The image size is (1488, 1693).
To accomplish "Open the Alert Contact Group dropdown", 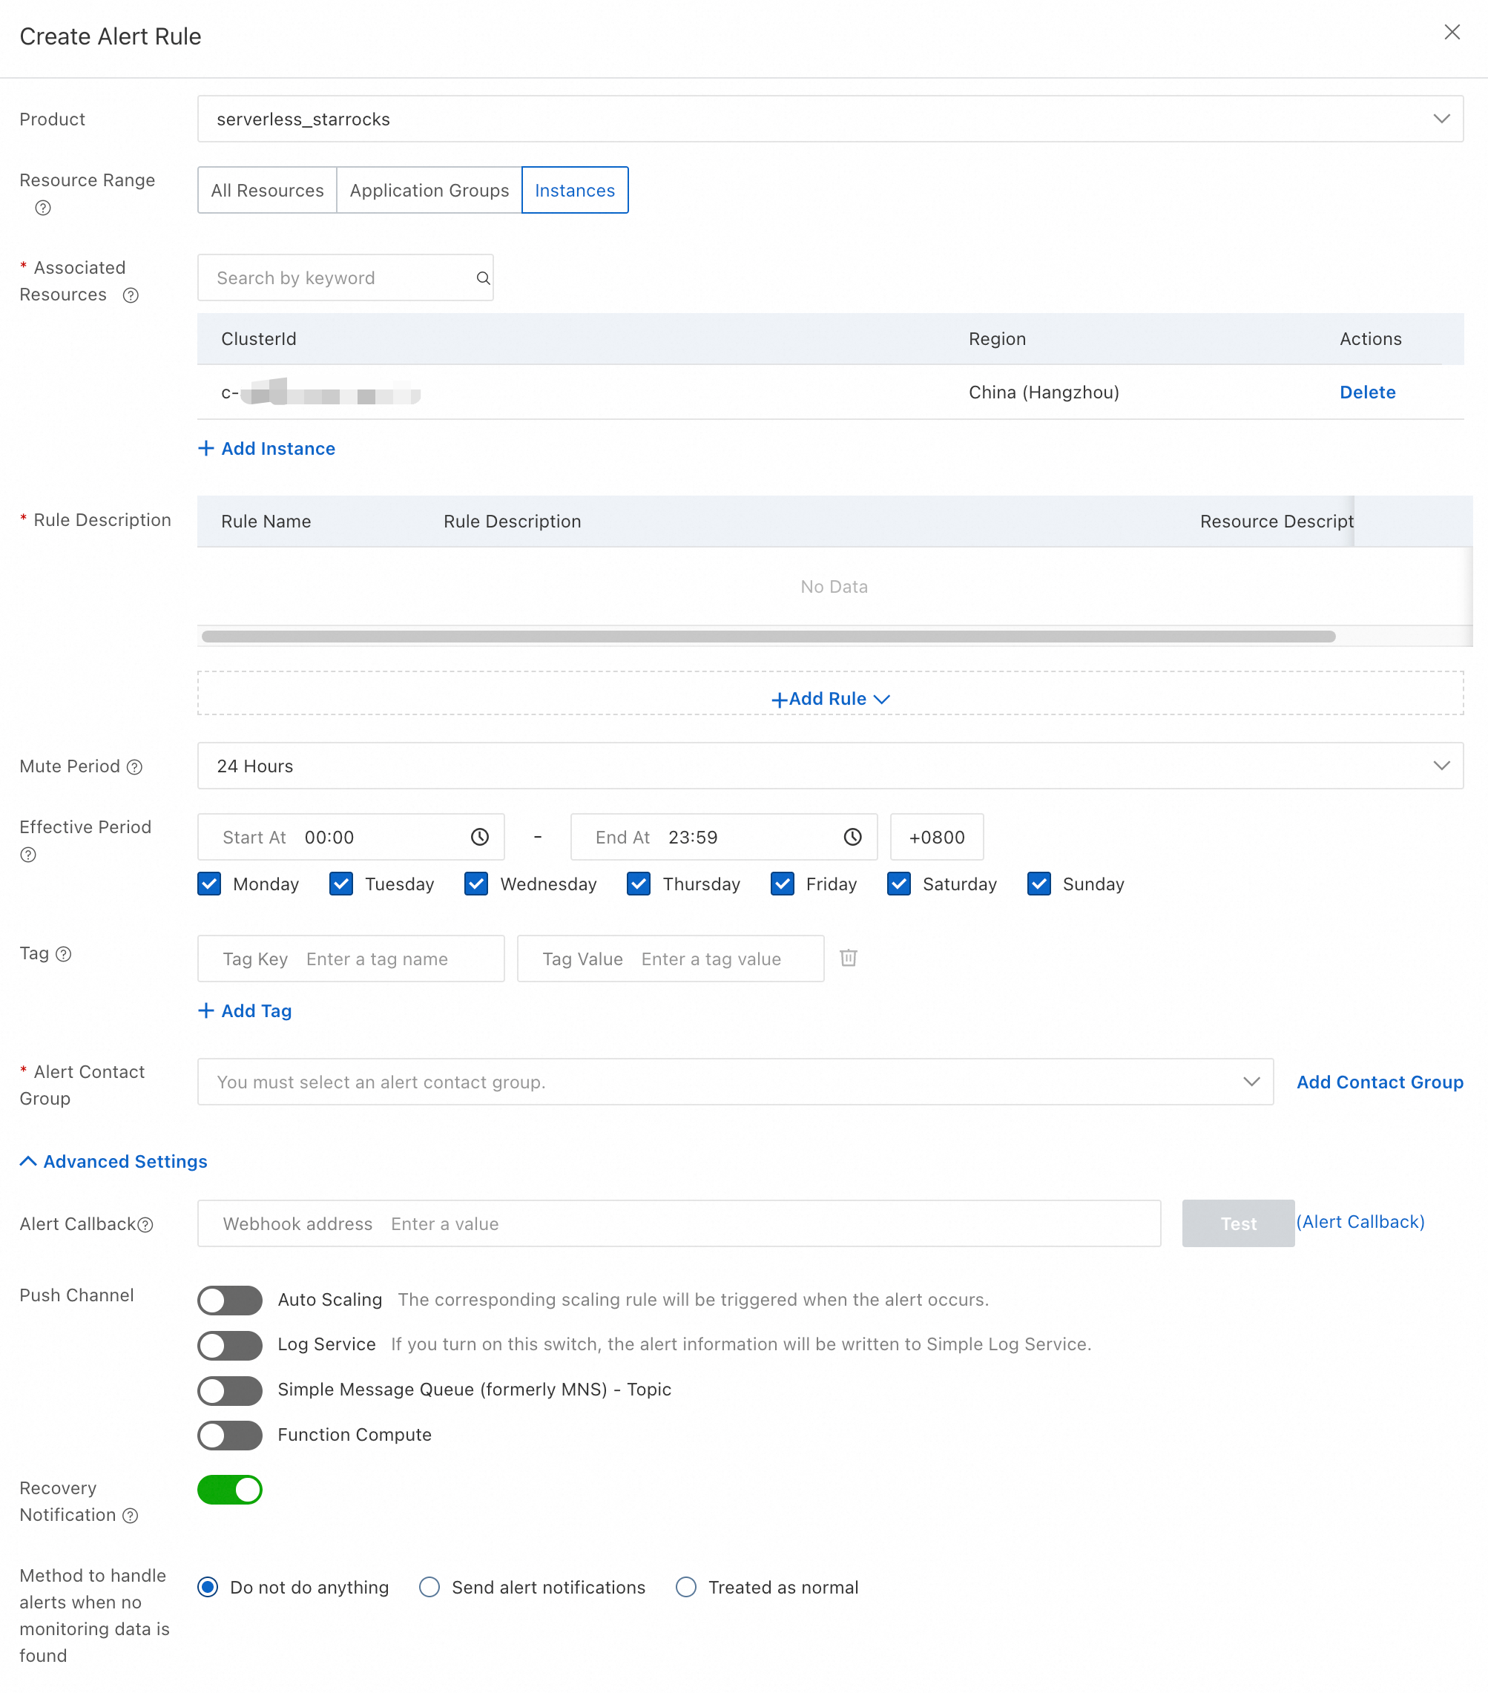I will 735,1082.
